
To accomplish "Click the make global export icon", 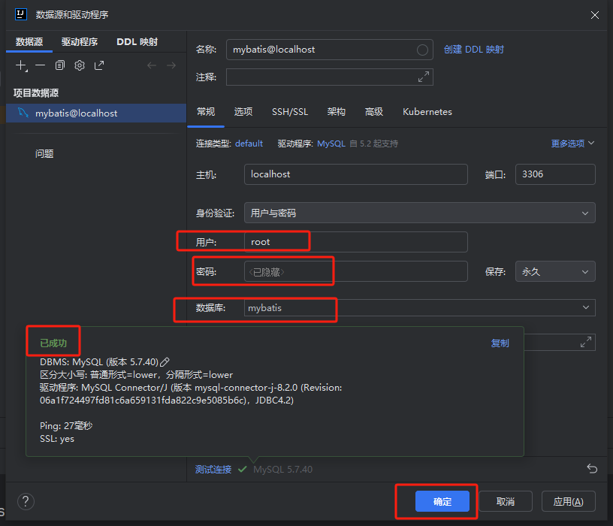I will coord(99,65).
